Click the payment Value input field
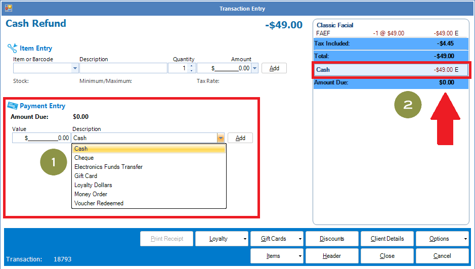 tap(41, 138)
